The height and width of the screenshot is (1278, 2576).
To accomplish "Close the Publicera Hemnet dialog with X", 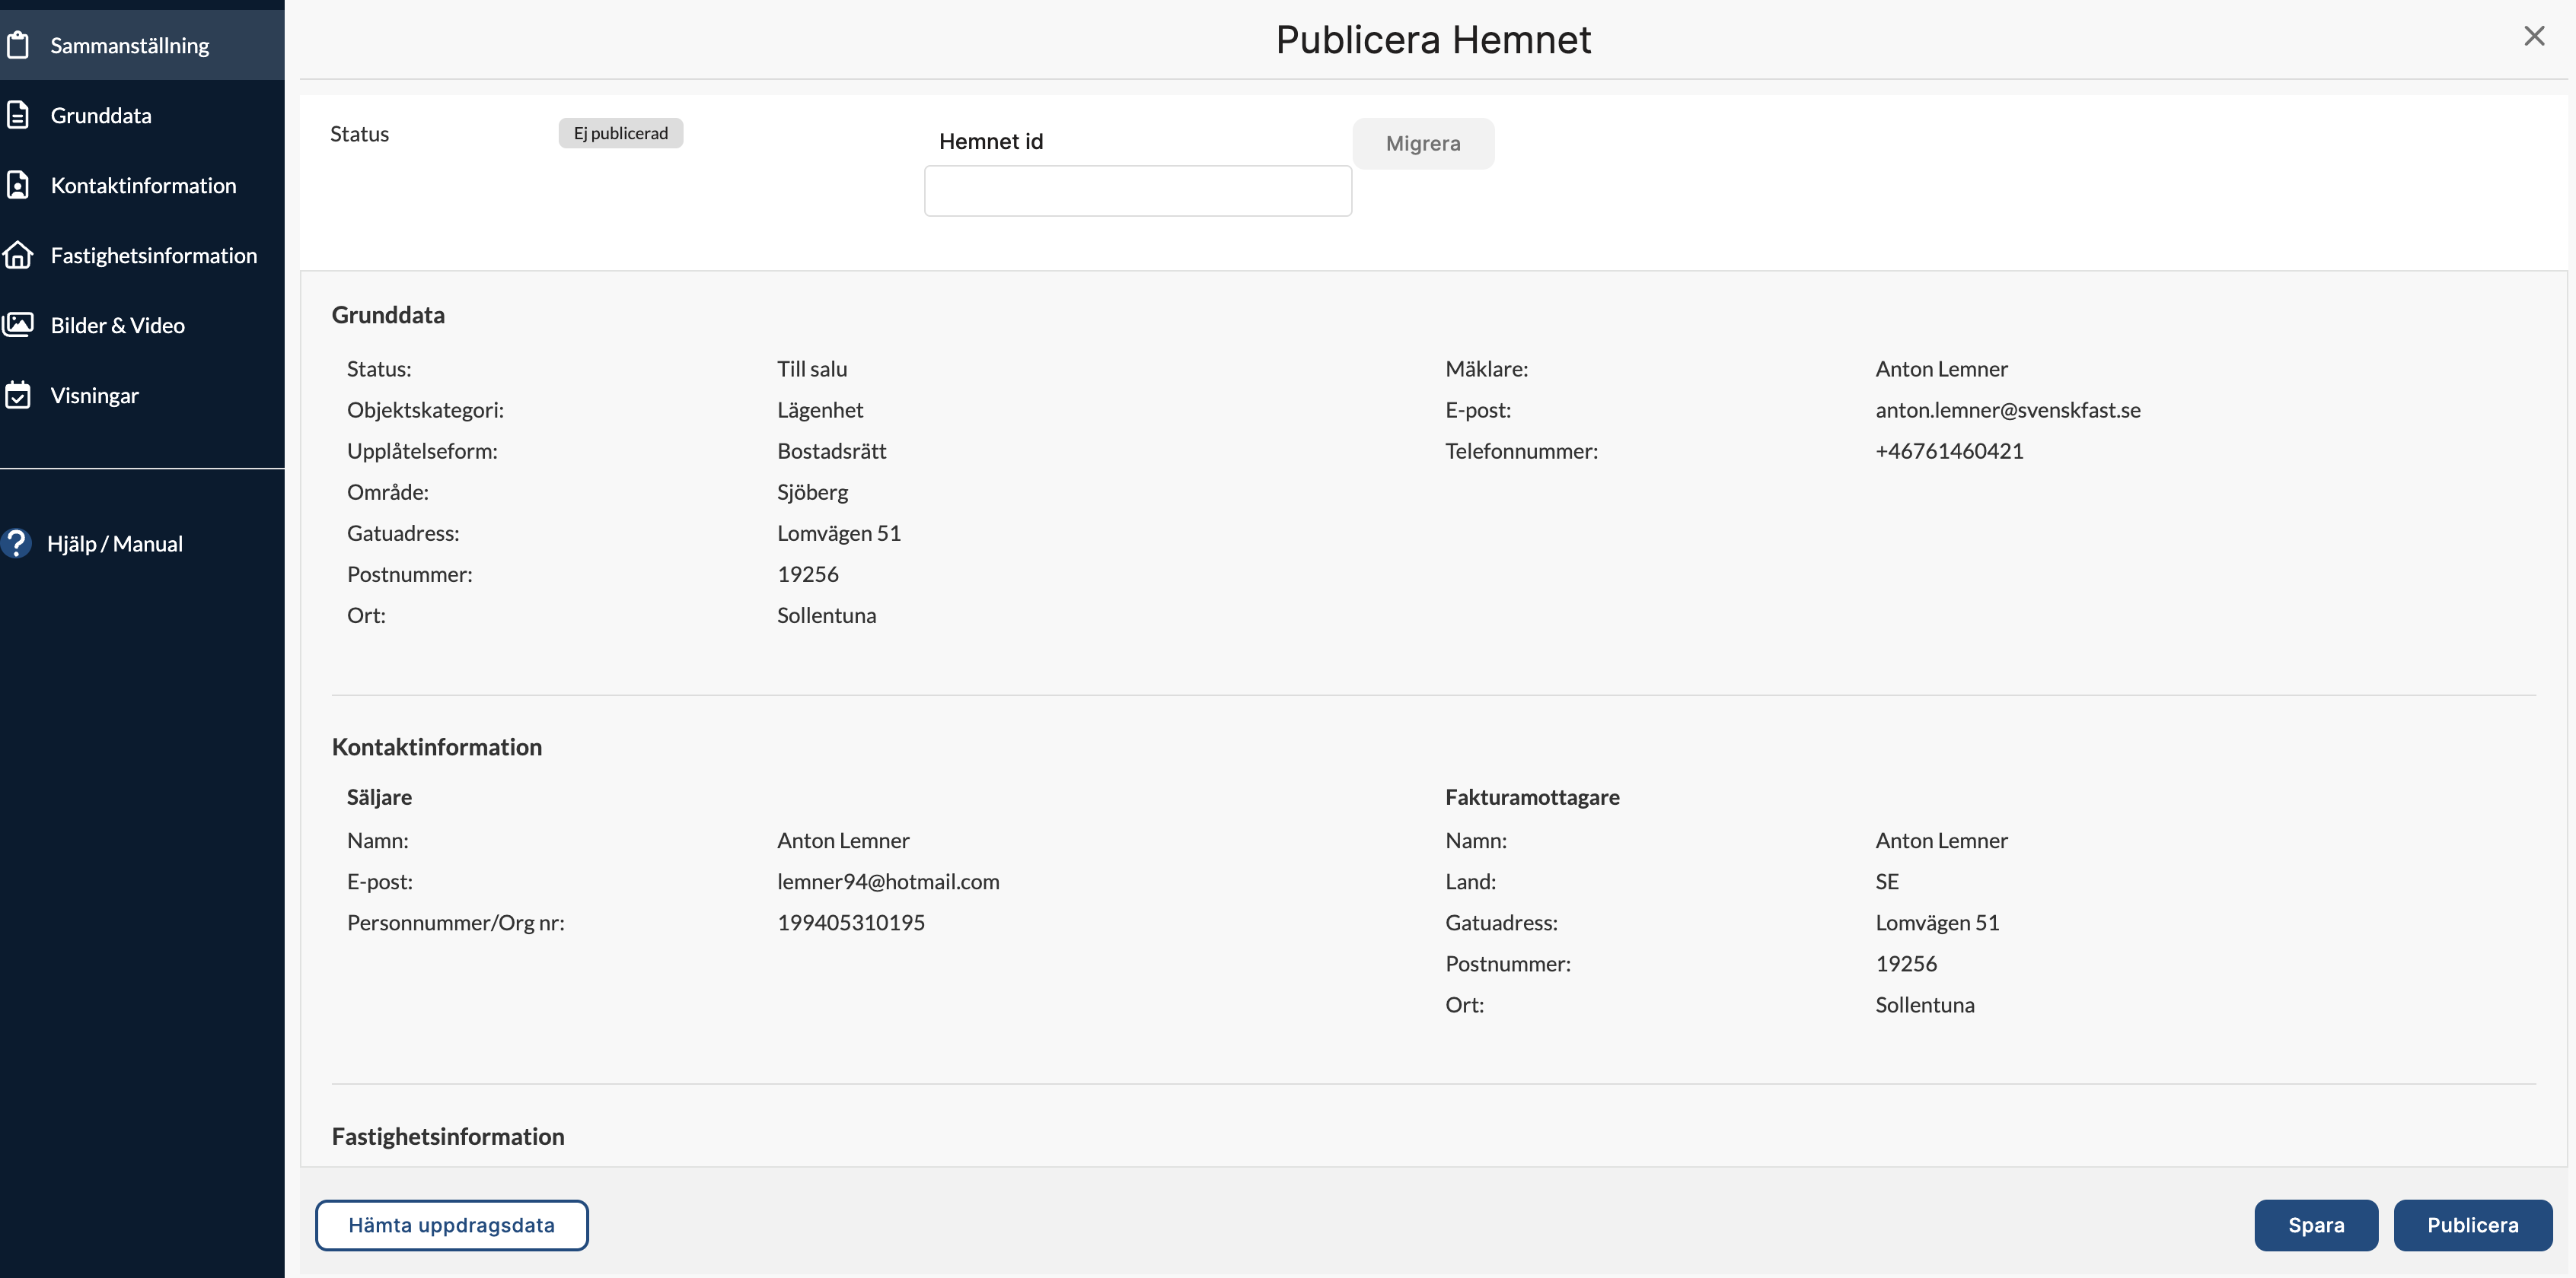I will point(2533,37).
